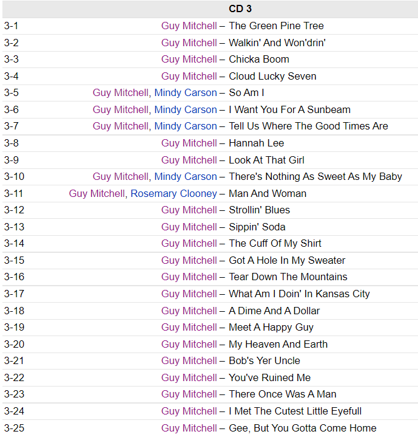Click track number 3-1
Screen dimensions: 418x437
12,26
